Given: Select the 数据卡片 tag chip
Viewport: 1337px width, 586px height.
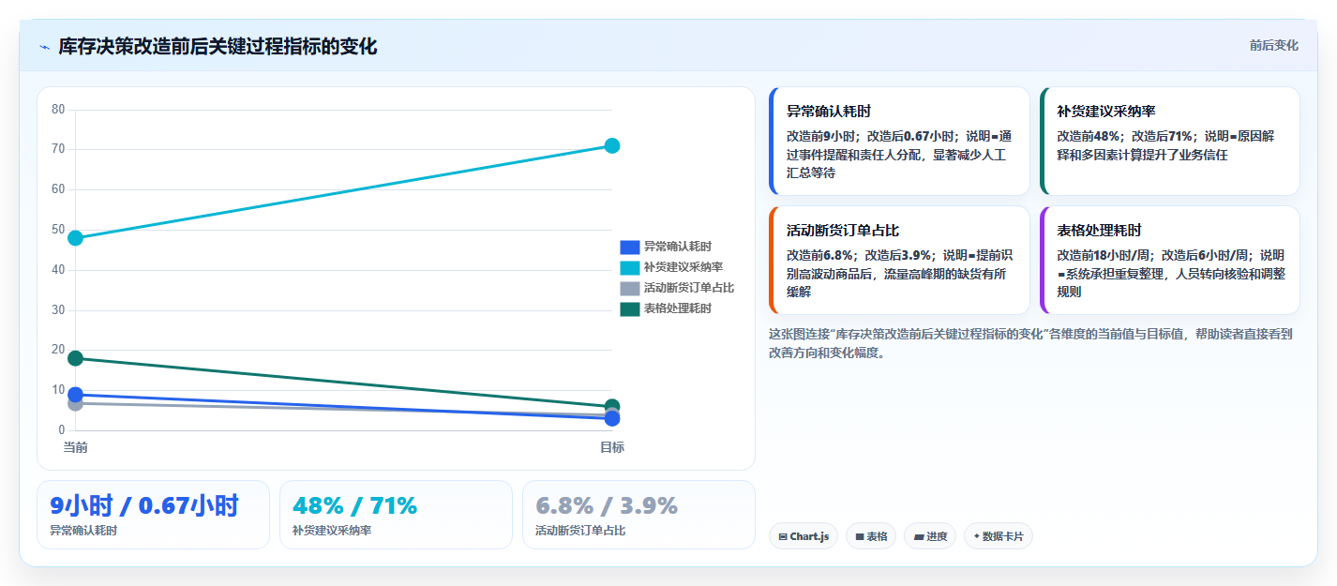Looking at the screenshot, I should coord(999,536).
